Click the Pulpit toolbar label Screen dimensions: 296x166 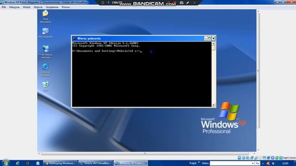pos(193,163)
